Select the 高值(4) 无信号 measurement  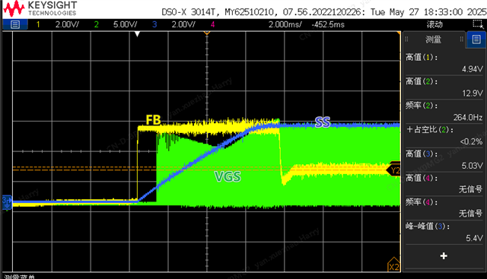tap(444, 184)
